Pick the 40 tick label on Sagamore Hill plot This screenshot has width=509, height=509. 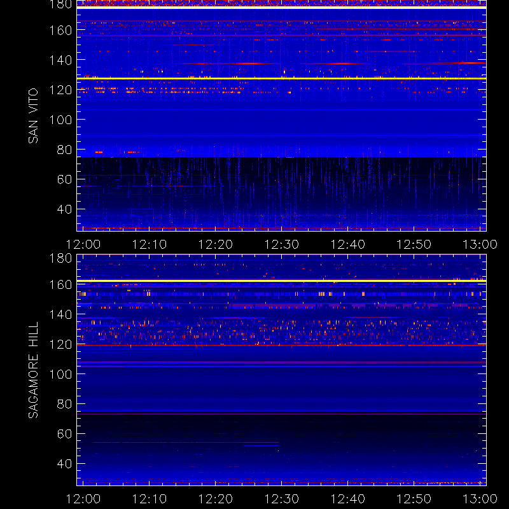pos(64,464)
